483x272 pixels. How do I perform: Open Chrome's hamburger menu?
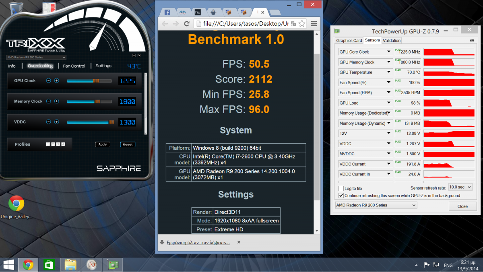click(x=314, y=23)
